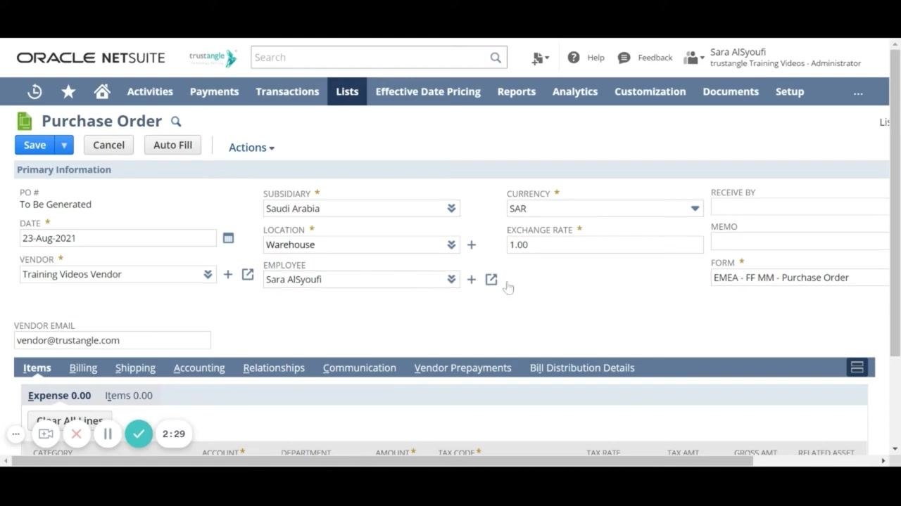The image size is (901, 506).
Task: Finish recording with green checkmark
Action: (139, 434)
